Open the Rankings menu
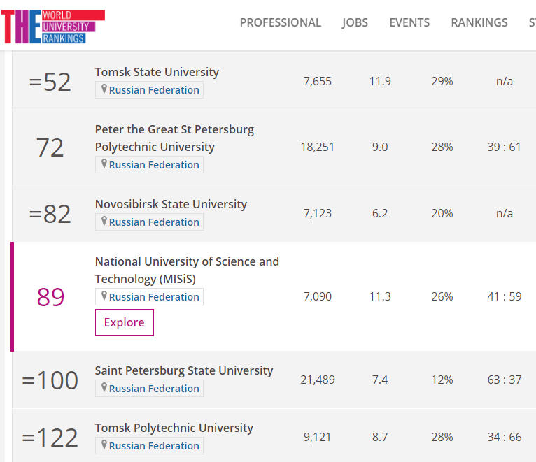This screenshot has width=536, height=462. (x=479, y=22)
